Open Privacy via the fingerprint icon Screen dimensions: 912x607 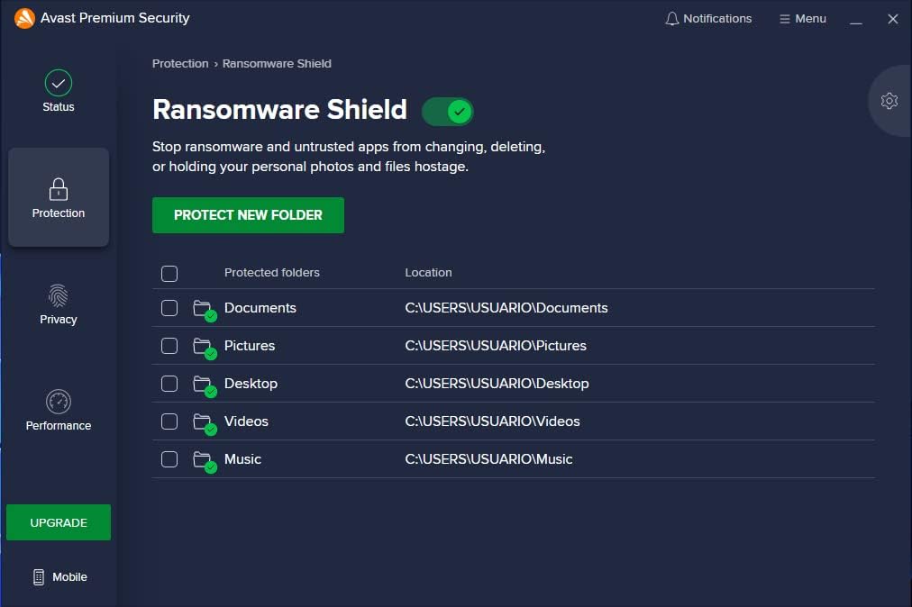click(58, 294)
